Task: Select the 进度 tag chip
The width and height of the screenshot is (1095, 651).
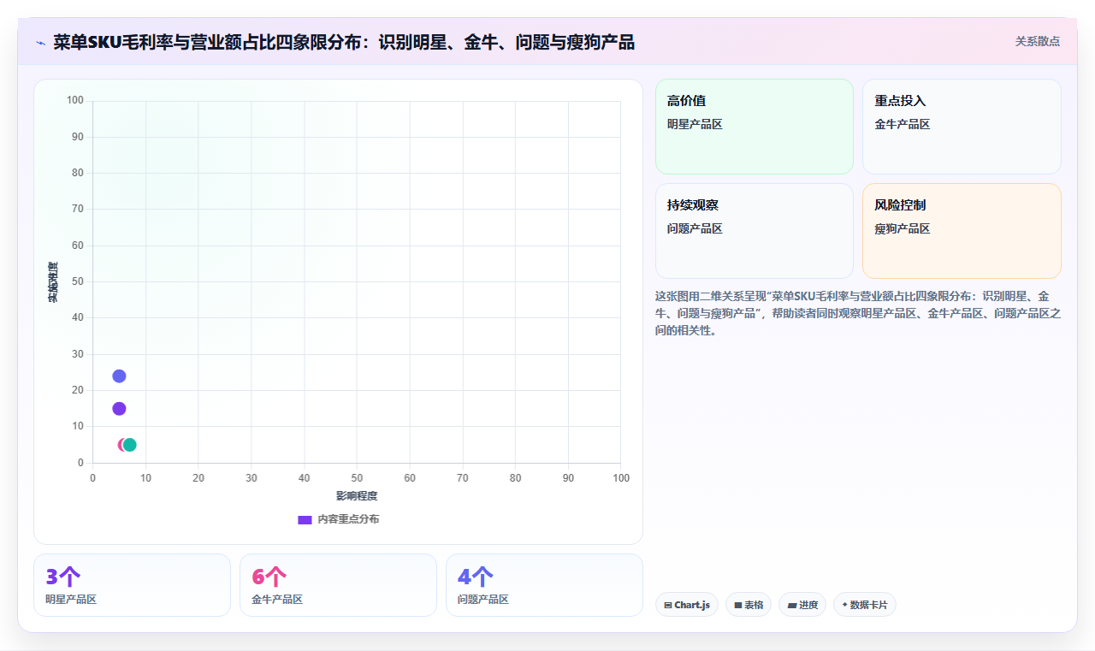Action: tap(802, 605)
